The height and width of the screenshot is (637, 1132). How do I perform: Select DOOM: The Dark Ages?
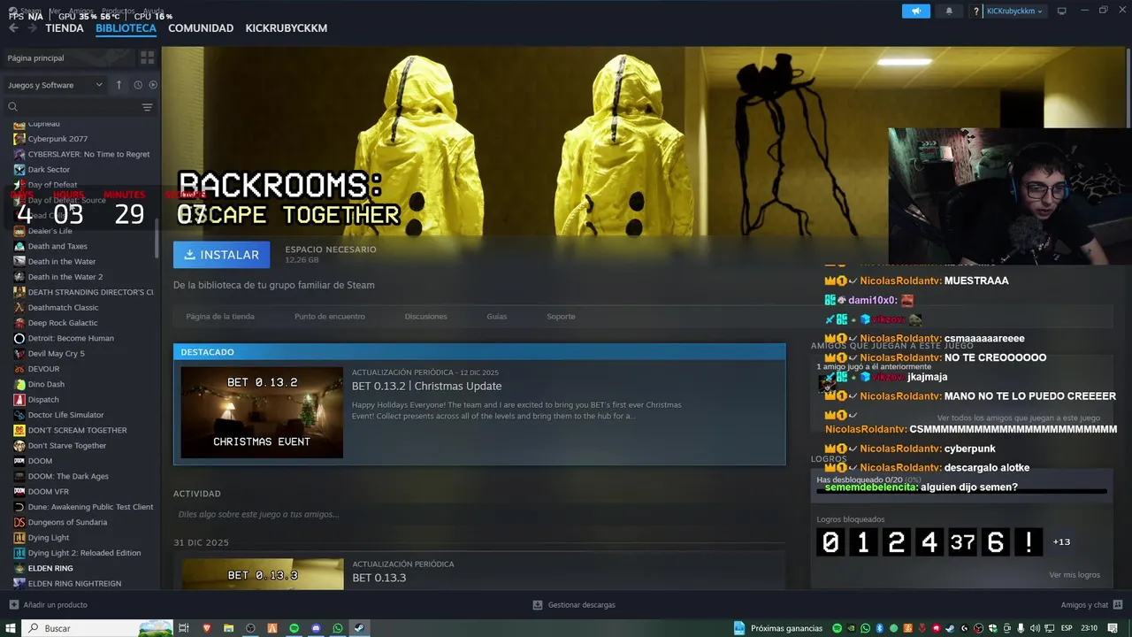pos(68,476)
